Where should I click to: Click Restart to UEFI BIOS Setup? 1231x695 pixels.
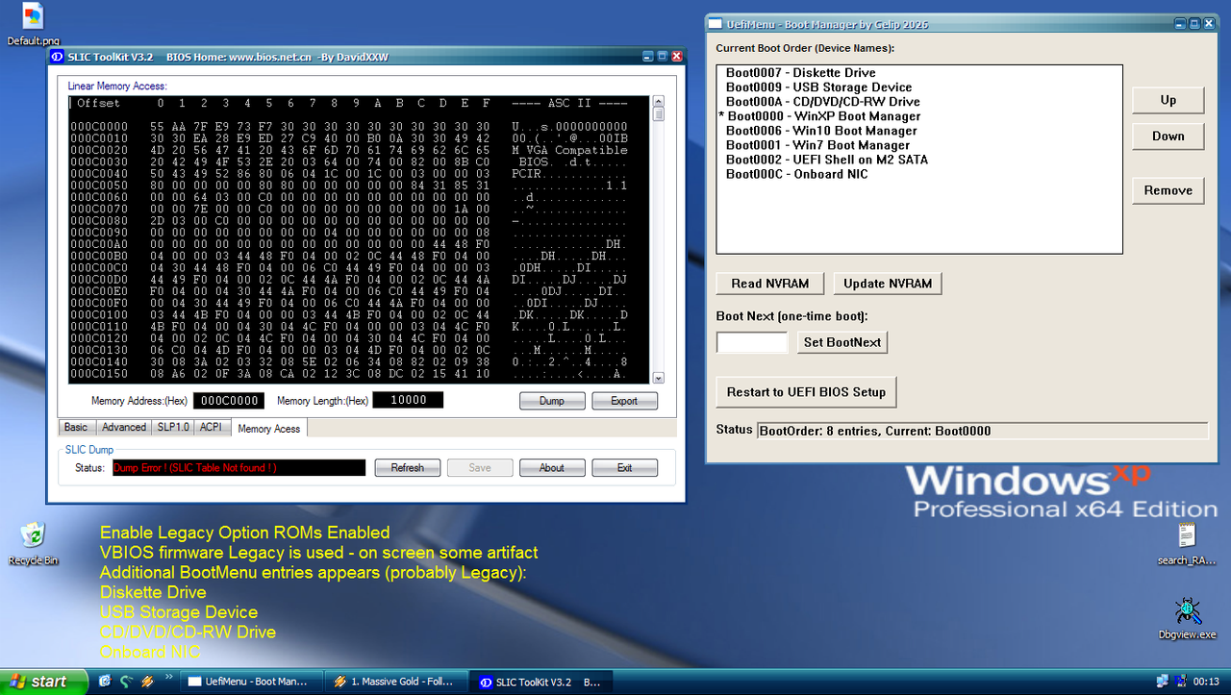(x=806, y=392)
